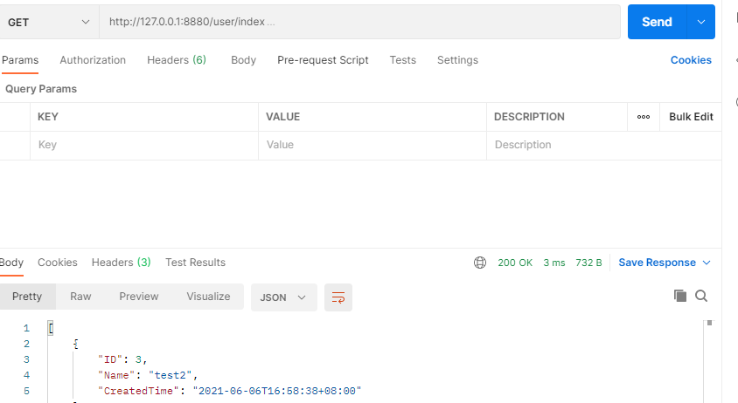
Task: Open the response Headers (3) tab
Action: tap(121, 263)
